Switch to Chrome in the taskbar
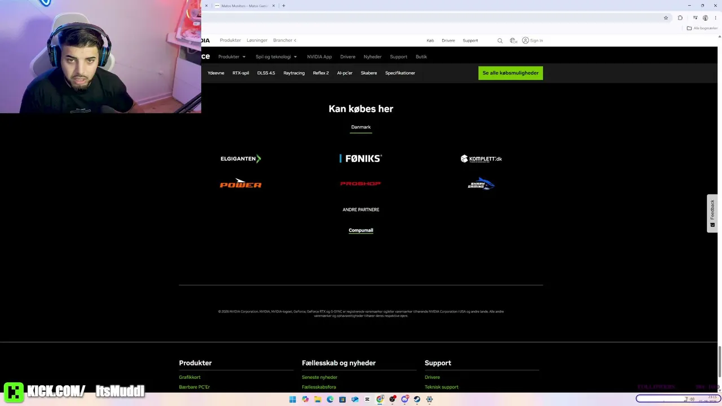The height and width of the screenshot is (406, 722). pyautogui.click(x=380, y=399)
